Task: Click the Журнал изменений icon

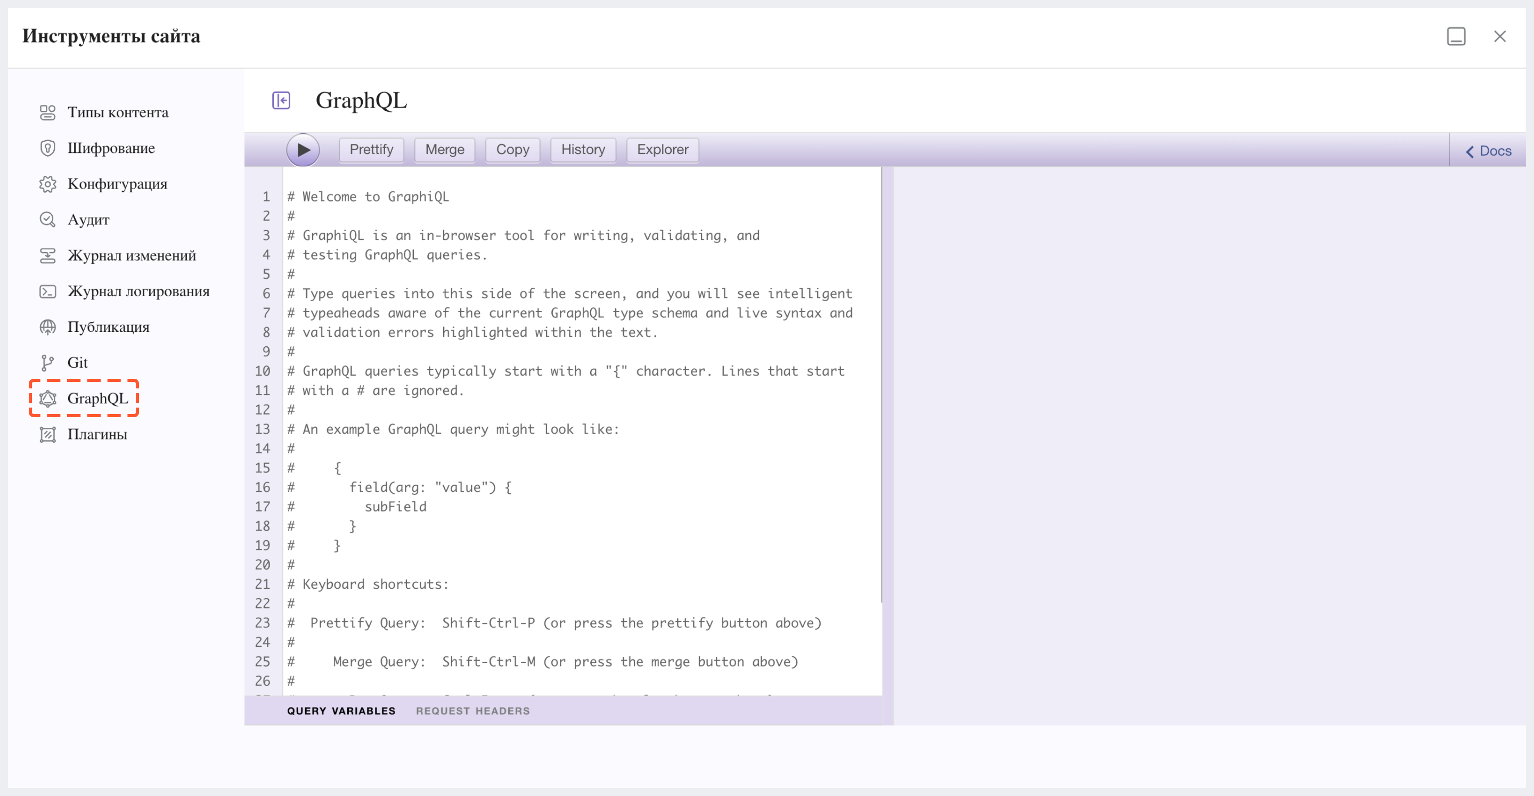Action: 47,256
